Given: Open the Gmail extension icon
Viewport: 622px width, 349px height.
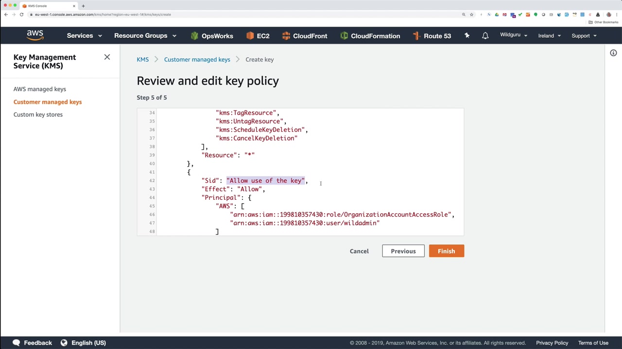Looking at the screenshot, I should pyautogui.click(x=504, y=15).
